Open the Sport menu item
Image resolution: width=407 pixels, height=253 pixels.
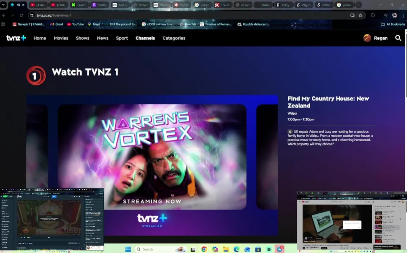pyautogui.click(x=122, y=38)
